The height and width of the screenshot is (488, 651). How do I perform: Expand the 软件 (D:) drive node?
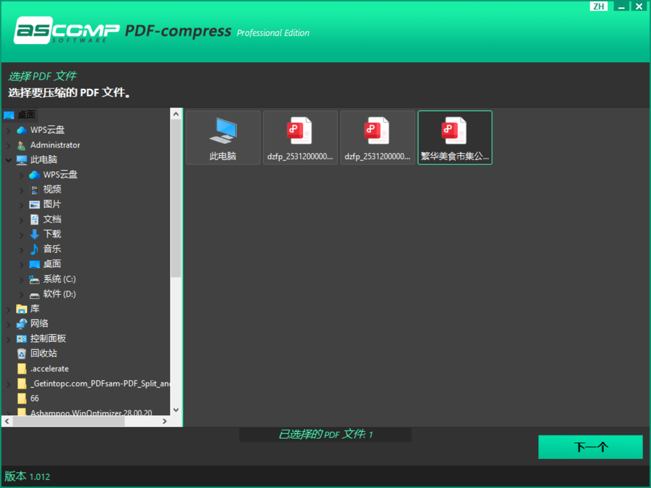click(x=21, y=294)
